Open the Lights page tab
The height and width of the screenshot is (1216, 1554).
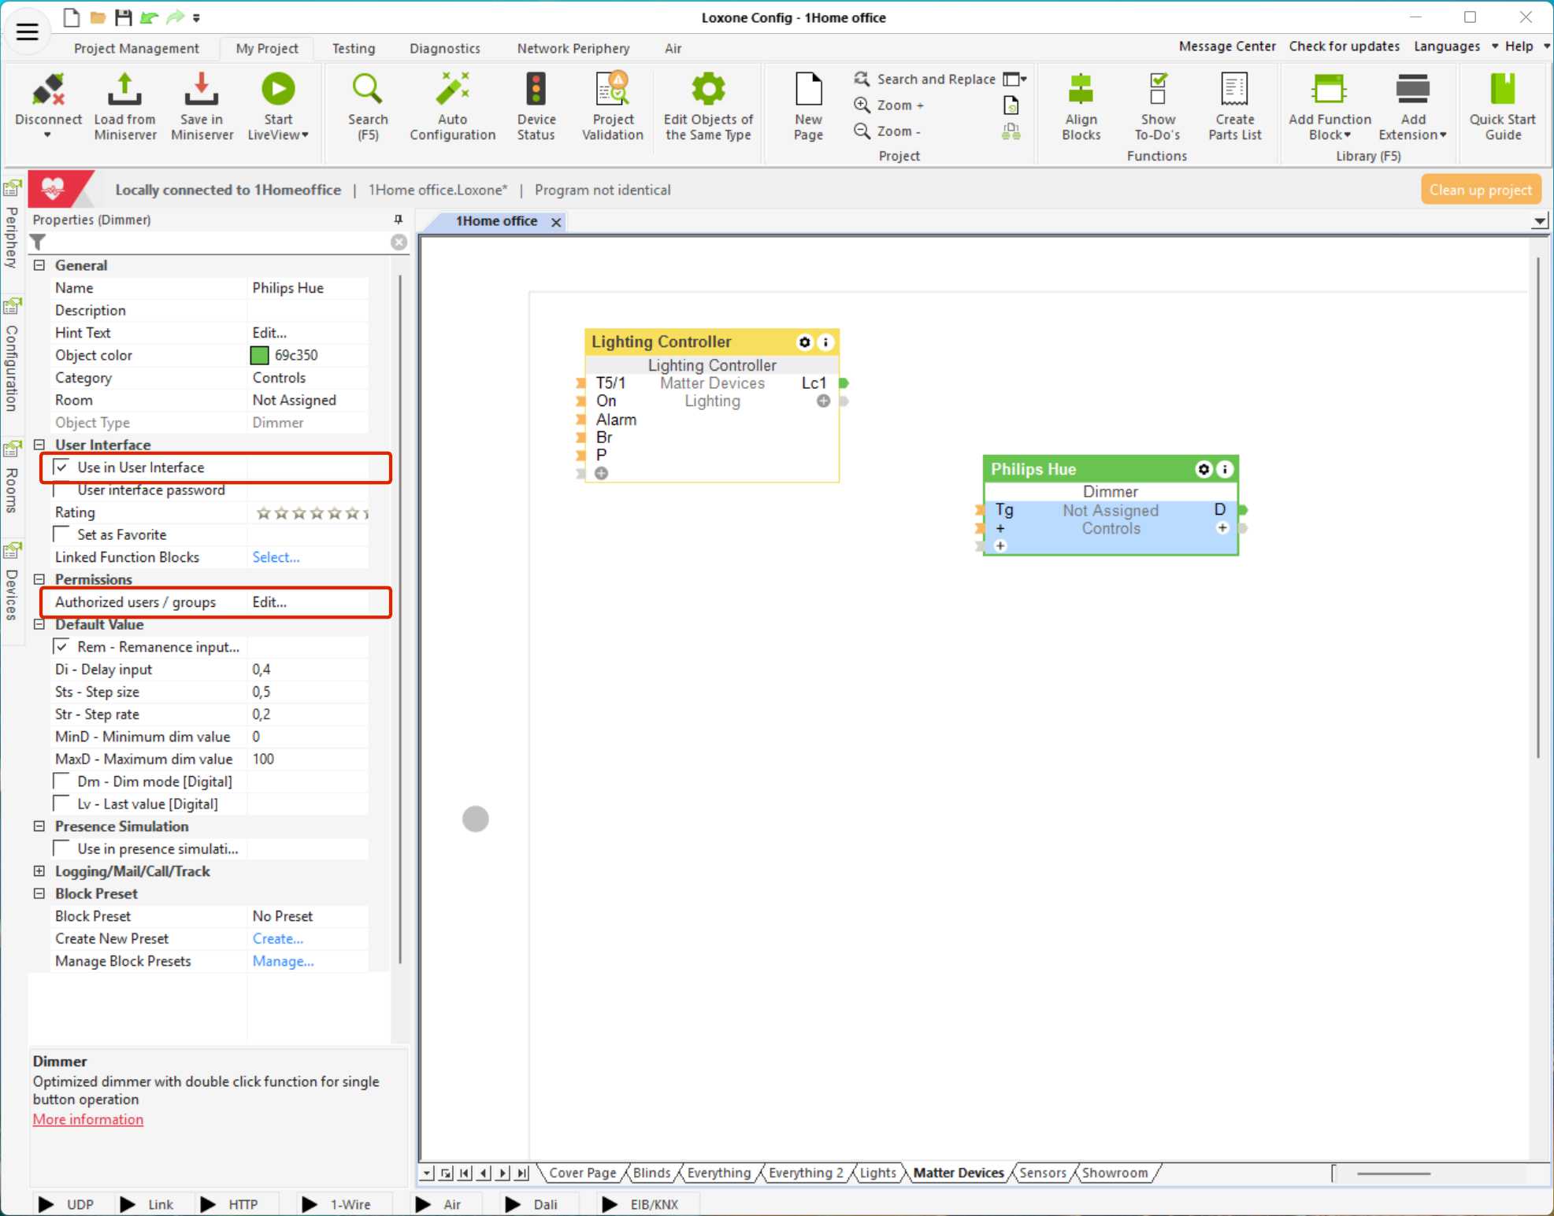[877, 1173]
